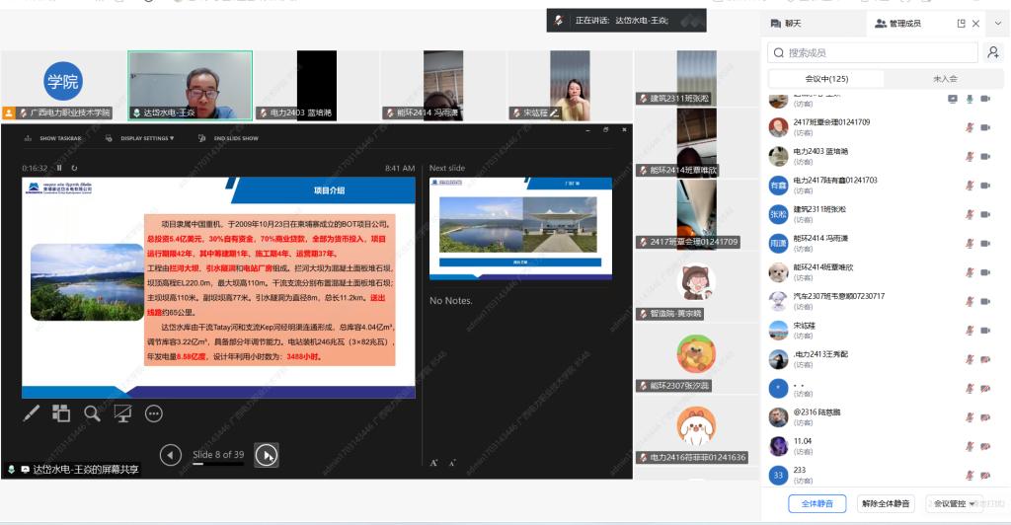The image size is (1011, 525).
Task: Click the 张淞 avatar in the member list
Action: click(778, 214)
